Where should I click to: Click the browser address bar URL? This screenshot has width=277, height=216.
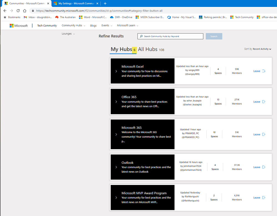click(x=99, y=11)
